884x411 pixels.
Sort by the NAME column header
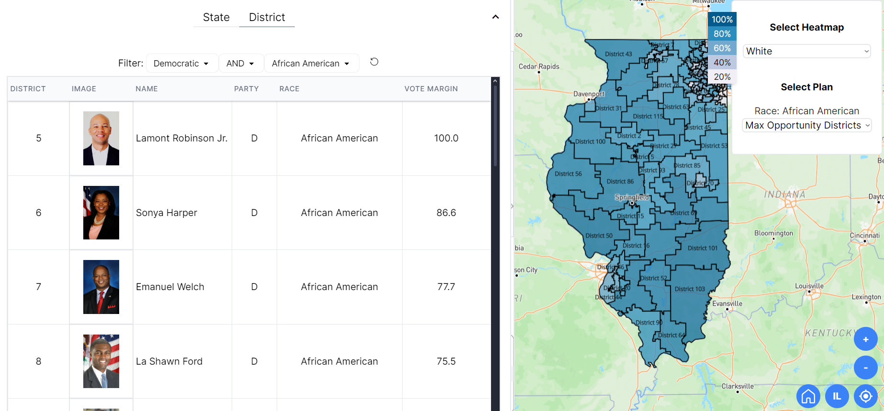click(x=146, y=89)
